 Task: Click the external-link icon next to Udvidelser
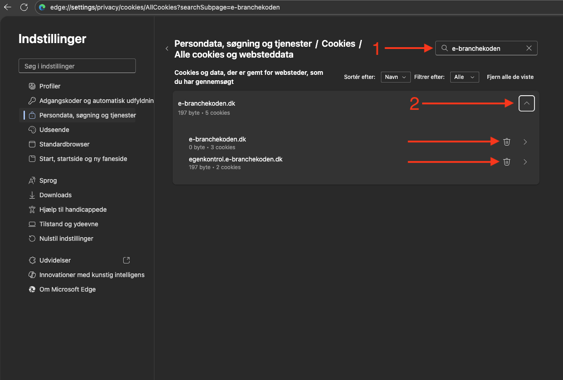126,260
